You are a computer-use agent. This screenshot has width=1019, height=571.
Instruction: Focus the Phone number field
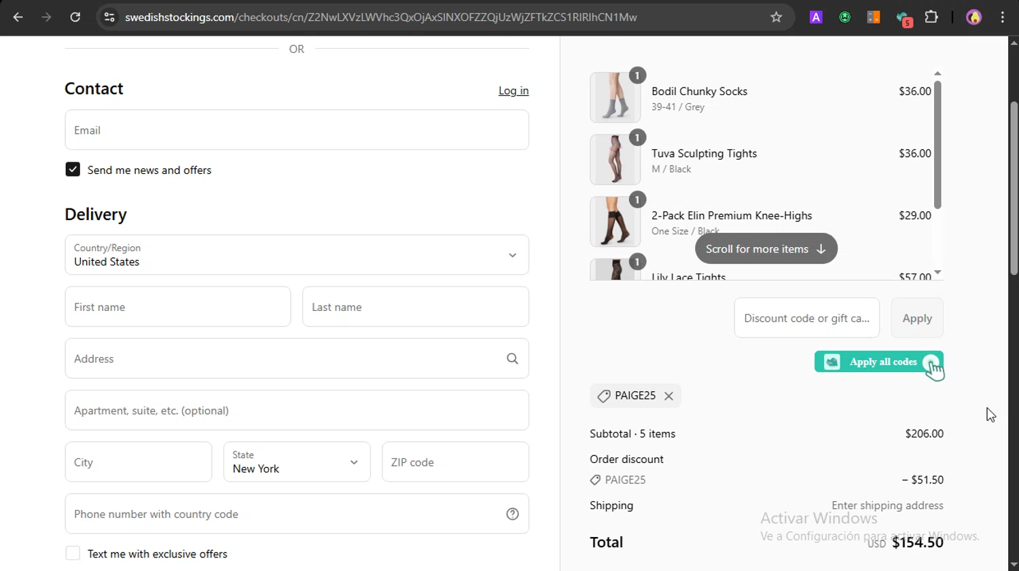(297, 514)
